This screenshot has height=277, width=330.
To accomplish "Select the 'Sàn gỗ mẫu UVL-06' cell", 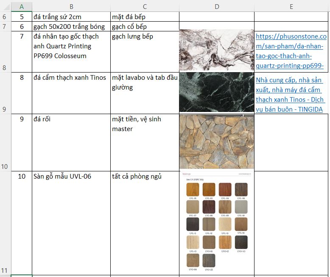I will [x=71, y=223].
